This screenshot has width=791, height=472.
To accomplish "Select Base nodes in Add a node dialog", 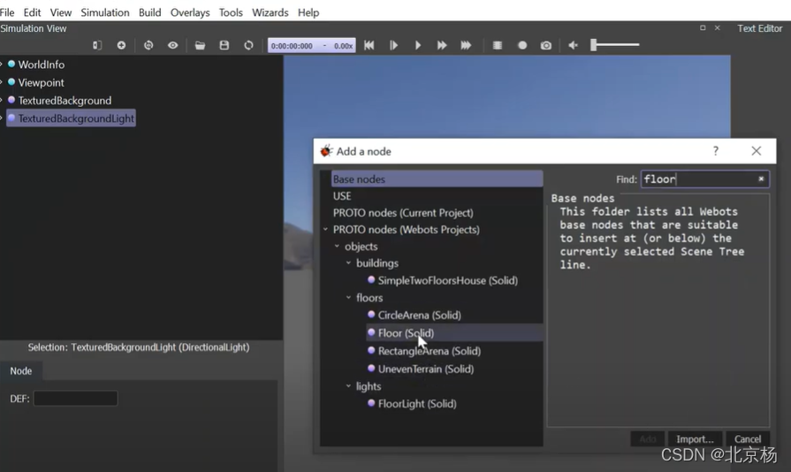I will tap(437, 179).
